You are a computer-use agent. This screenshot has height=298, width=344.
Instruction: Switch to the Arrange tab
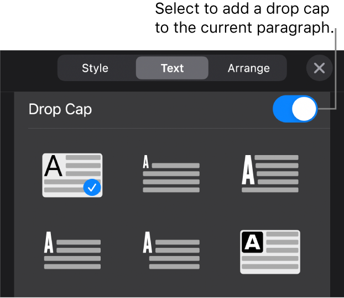[x=248, y=68]
